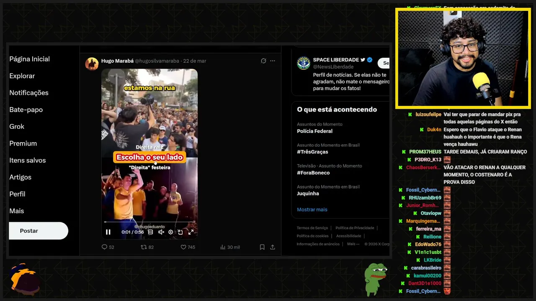536x301 pixels.
Task: Seek along the video progress bar
Action: (149, 222)
